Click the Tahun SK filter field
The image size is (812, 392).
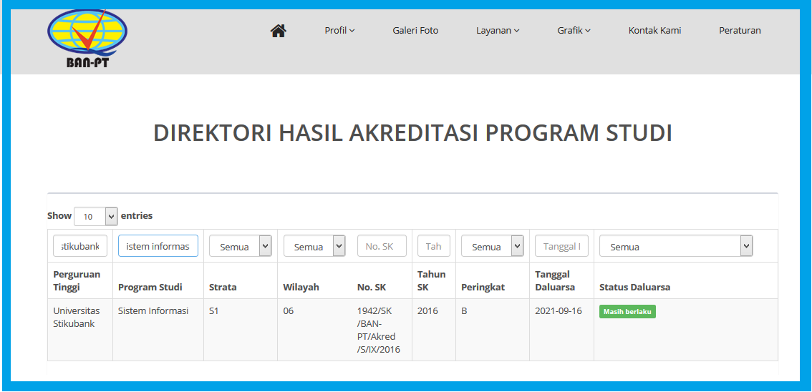pos(434,246)
